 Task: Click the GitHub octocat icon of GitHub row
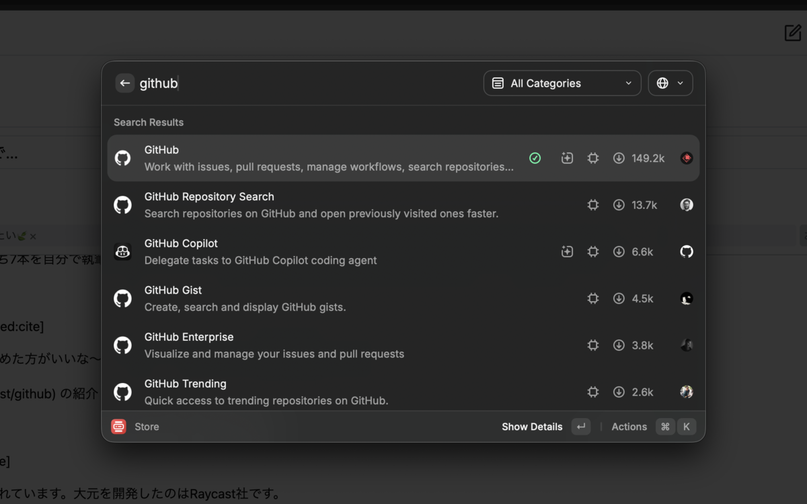122,158
